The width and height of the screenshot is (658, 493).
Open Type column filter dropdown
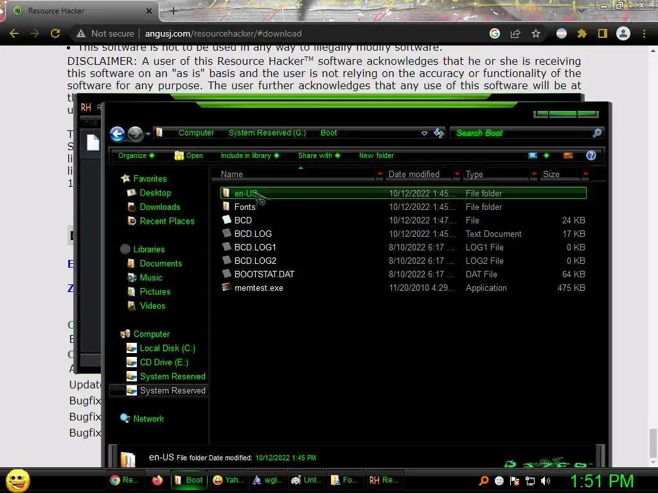point(534,175)
